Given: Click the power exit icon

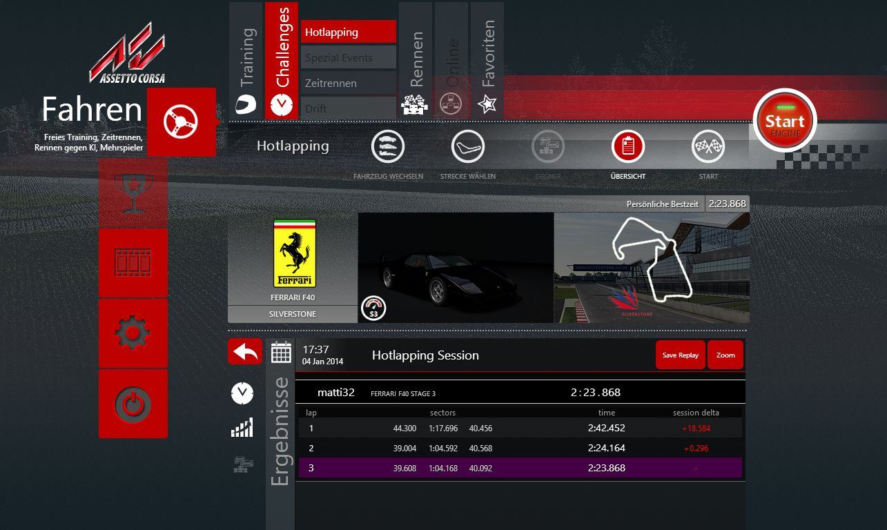Looking at the screenshot, I should click(133, 404).
